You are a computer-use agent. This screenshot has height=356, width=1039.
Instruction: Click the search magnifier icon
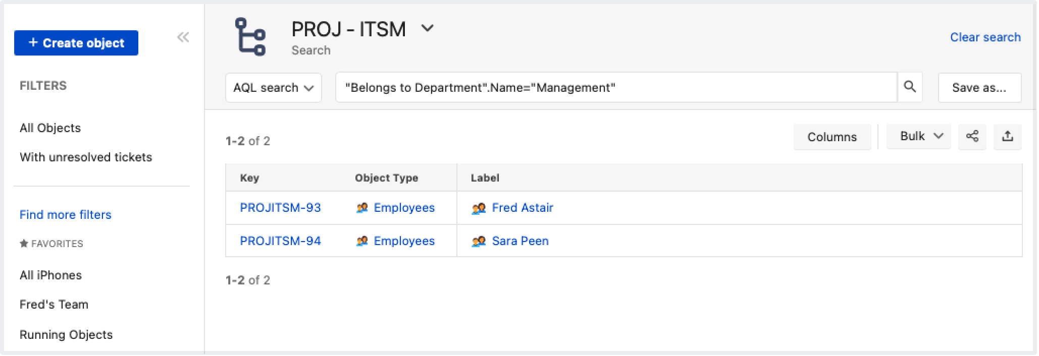[x=909, y=87]
